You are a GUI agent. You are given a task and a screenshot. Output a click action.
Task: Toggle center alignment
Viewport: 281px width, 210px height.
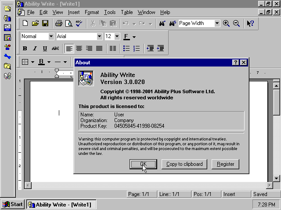[x=79, y=49]
